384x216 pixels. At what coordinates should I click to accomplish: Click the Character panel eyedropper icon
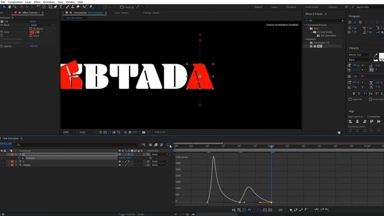click(376, 55)
